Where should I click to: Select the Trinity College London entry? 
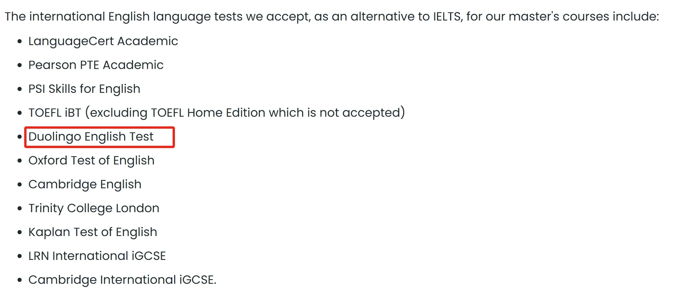pos(94,208)
